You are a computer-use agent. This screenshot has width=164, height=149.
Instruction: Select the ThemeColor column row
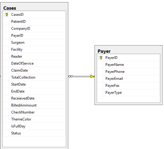[34, 119]
